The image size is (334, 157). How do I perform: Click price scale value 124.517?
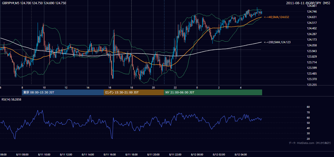point(312,23)
